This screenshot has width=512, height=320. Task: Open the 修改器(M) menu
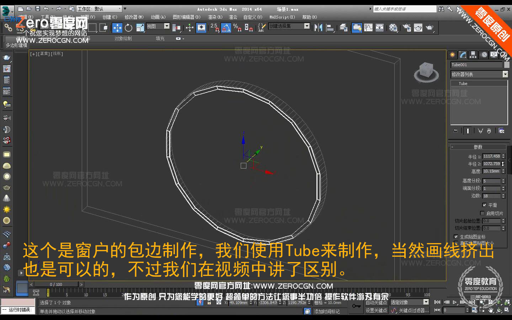click(x=134, y=17)
